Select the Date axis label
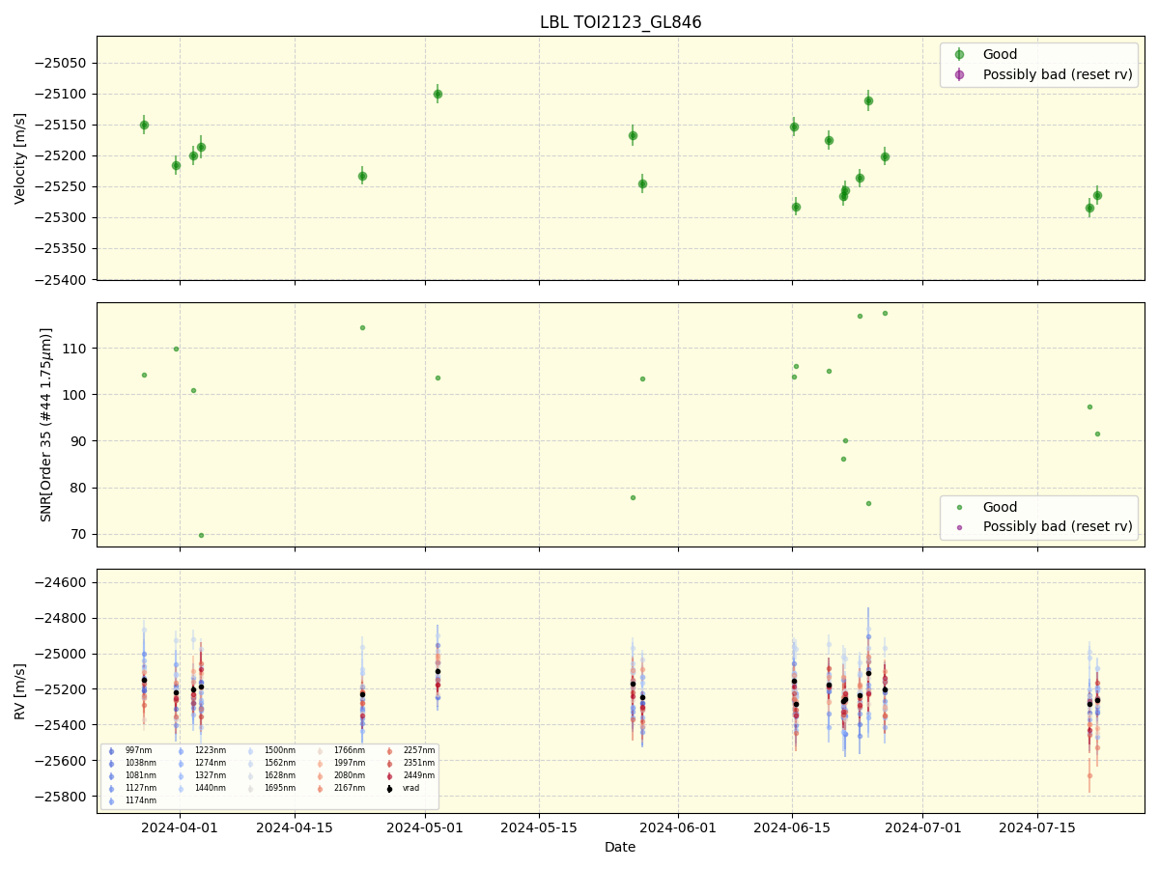This screenshot has height=869, width=1159. tap(619, 847)
